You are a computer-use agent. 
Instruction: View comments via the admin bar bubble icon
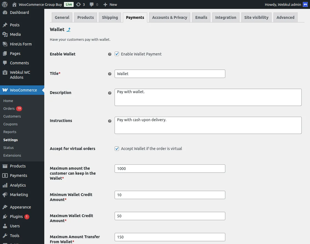click(x=92, y=4)
